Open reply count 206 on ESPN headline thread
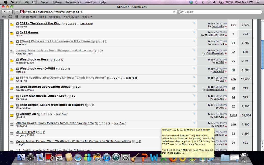Image resolution: width=264 pixels, height=165 pixels. (233, 79)
